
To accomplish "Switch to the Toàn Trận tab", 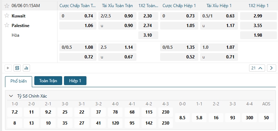I will pos(48,81).
